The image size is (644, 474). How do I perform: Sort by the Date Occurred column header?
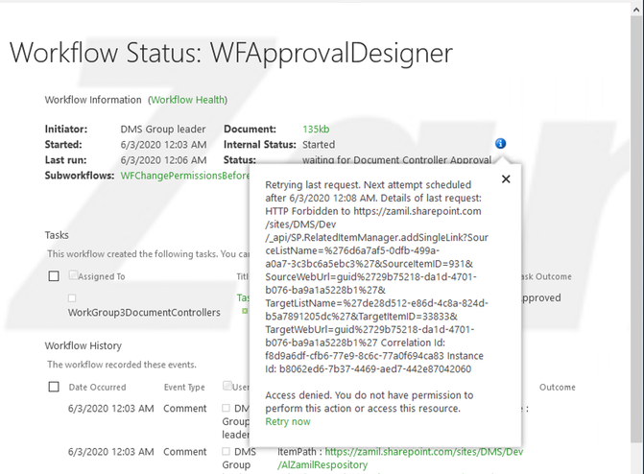(x=97, y=387)
